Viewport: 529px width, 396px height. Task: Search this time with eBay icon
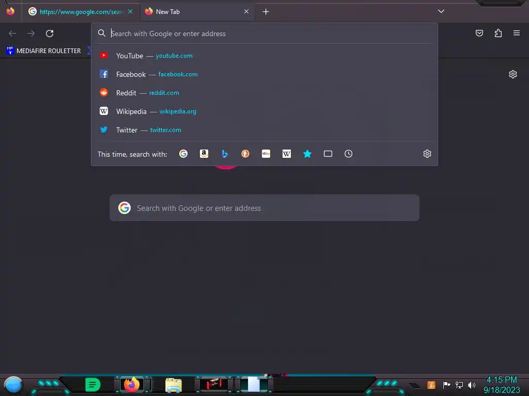266,154
